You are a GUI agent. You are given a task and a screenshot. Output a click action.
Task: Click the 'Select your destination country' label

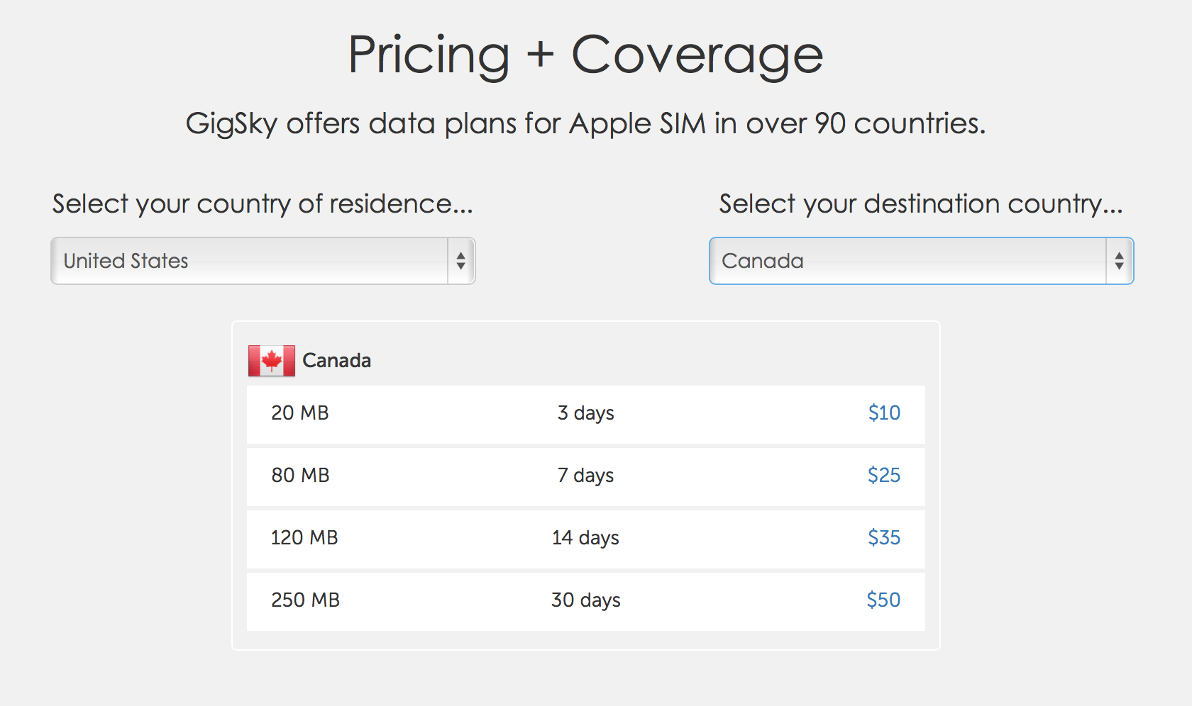click(x=920, y=204)
